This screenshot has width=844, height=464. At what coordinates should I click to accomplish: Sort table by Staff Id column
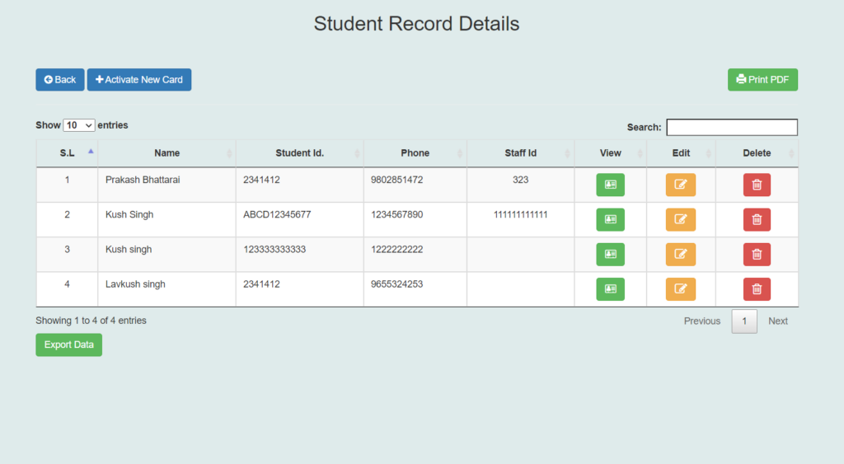tap(521, 153)
